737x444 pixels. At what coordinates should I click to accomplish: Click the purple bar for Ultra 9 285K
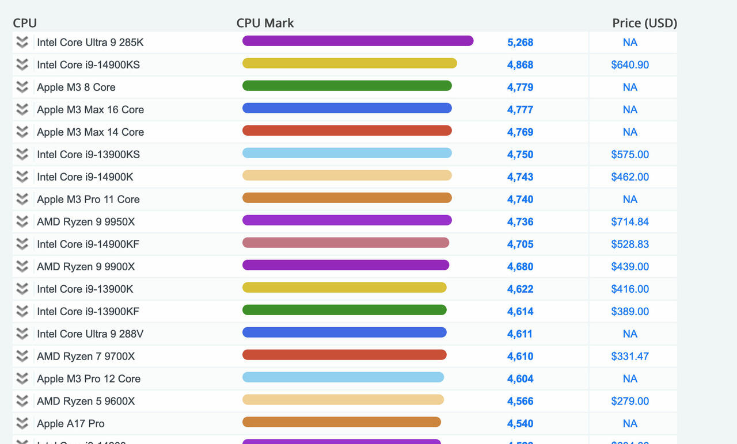tap(358, 41)
